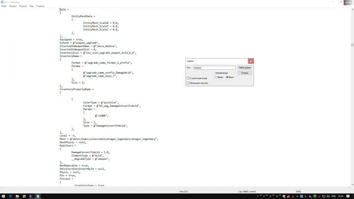Viewport: 354px width, 199px height.
Task: Click the InsertedInWeaponName lance_medusa line
Action: [88, 46]
